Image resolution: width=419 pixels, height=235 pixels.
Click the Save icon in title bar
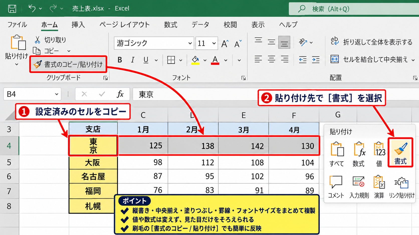click(x=12, y=9)
